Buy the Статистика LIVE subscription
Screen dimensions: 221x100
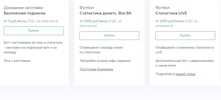[x=185, y=35]
